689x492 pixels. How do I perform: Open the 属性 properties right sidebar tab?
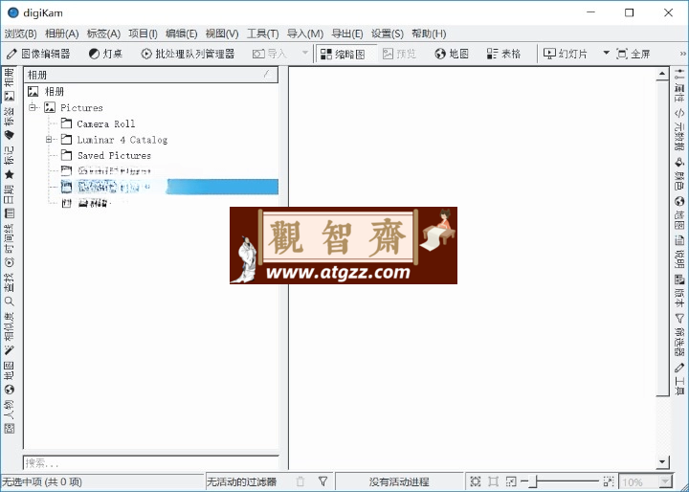point(679,86)
